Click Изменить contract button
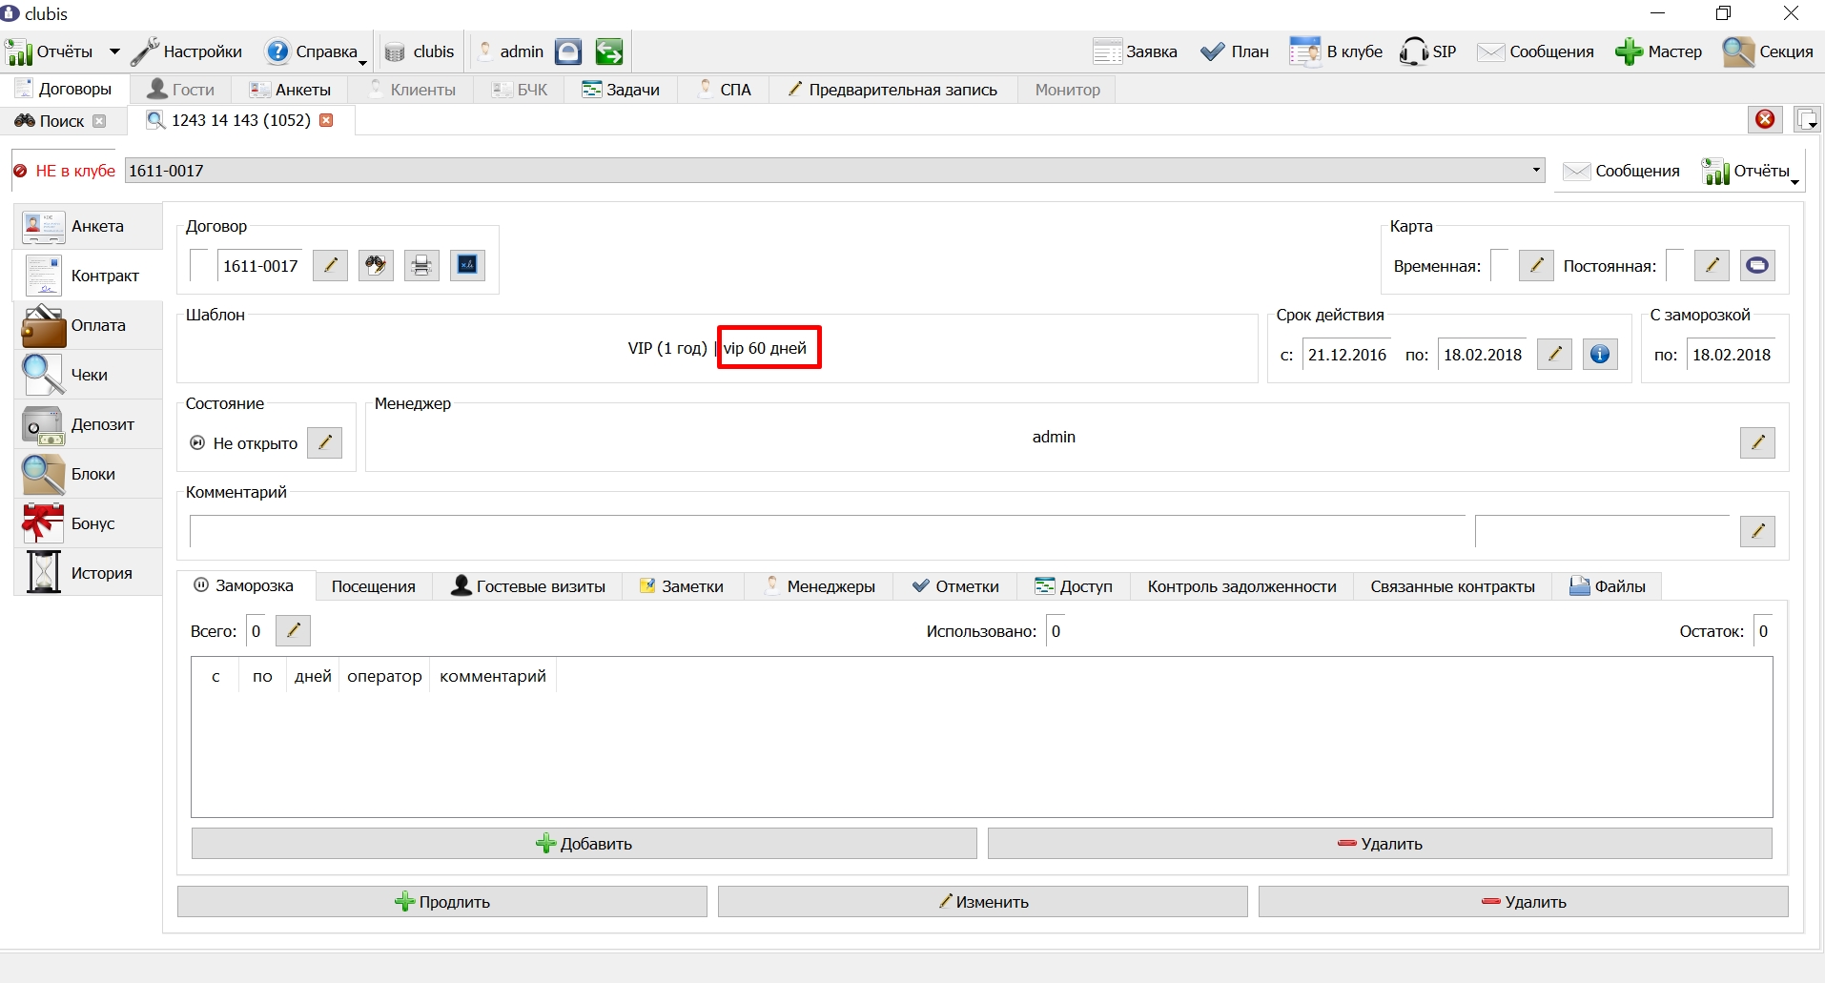The image size is (1825, 983). click(x=982, y=902)
